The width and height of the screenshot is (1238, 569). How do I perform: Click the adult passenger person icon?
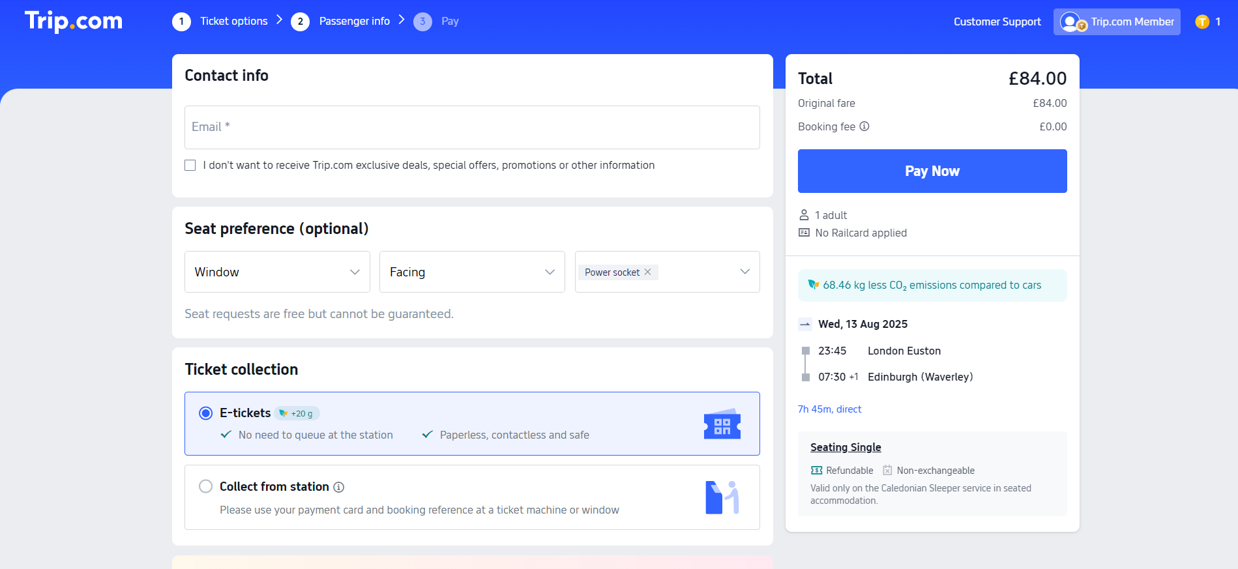pyautogui.click(x=804, y=215)
